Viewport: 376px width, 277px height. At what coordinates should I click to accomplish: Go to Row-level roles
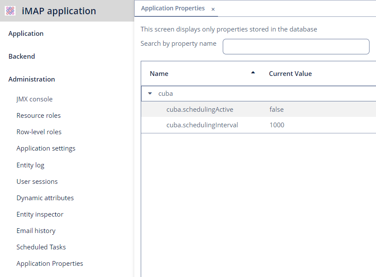(x=39, y=132)
